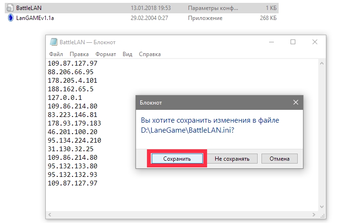The height and width of the screenshot is (223, 344).
Task: Click the line 95.134.224.210
Action: tap(74, 140)
